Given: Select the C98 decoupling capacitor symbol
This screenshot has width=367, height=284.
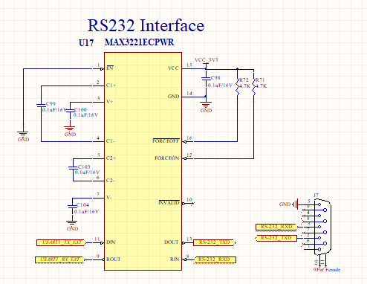Looking at the screenshot, I should tap(206, 79).
